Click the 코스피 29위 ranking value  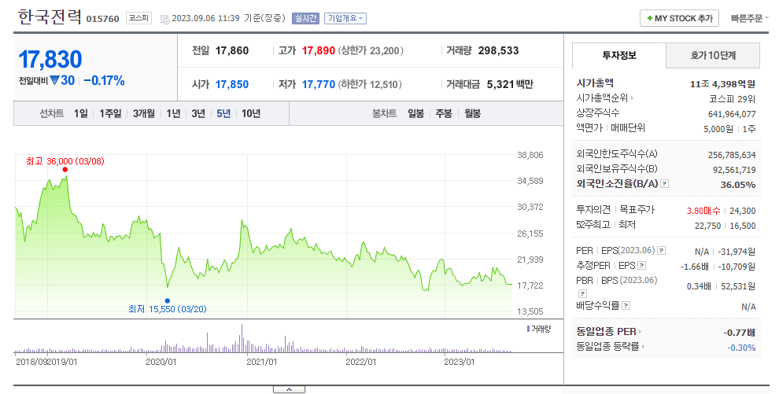tap(733, 99)
